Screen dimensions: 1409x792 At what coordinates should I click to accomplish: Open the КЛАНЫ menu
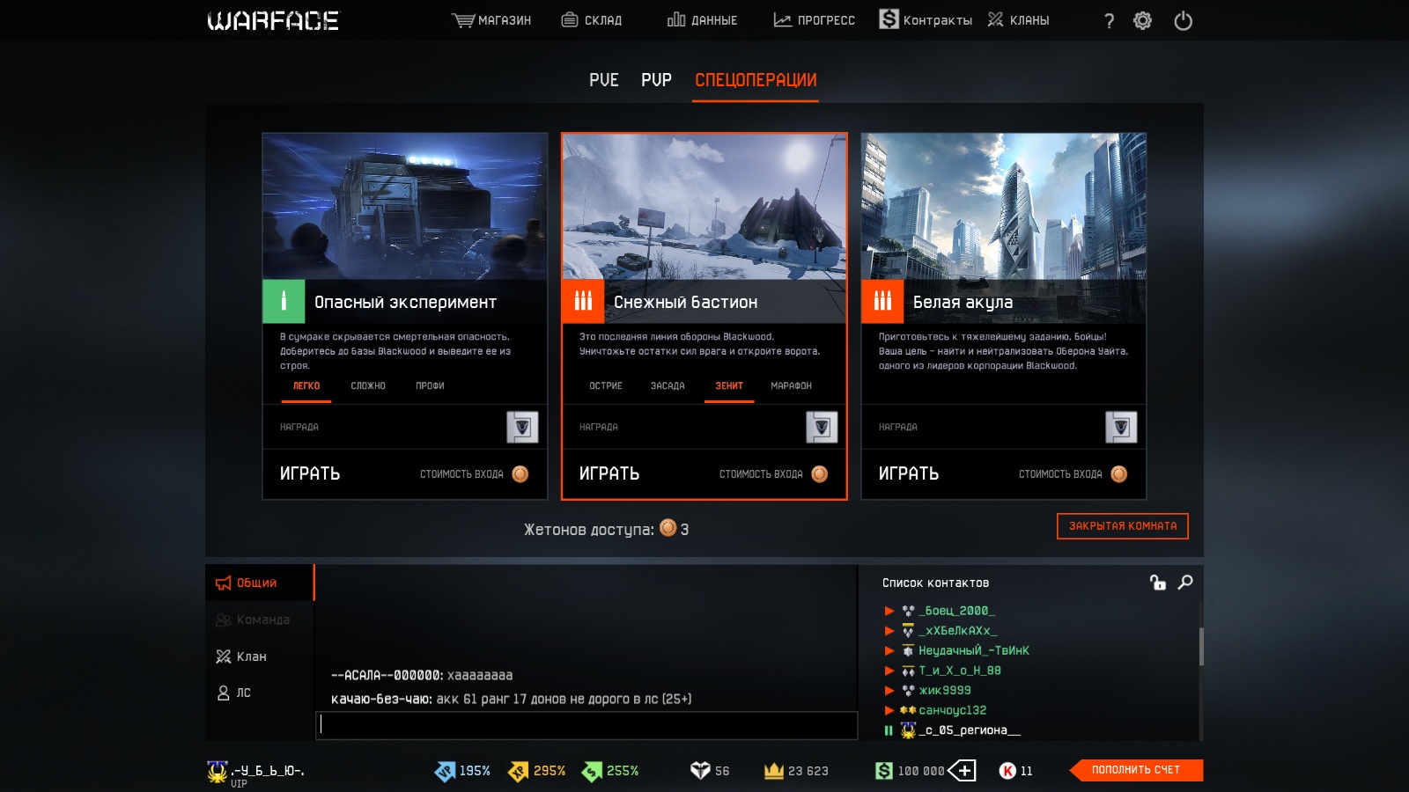tap(1019, 20)
